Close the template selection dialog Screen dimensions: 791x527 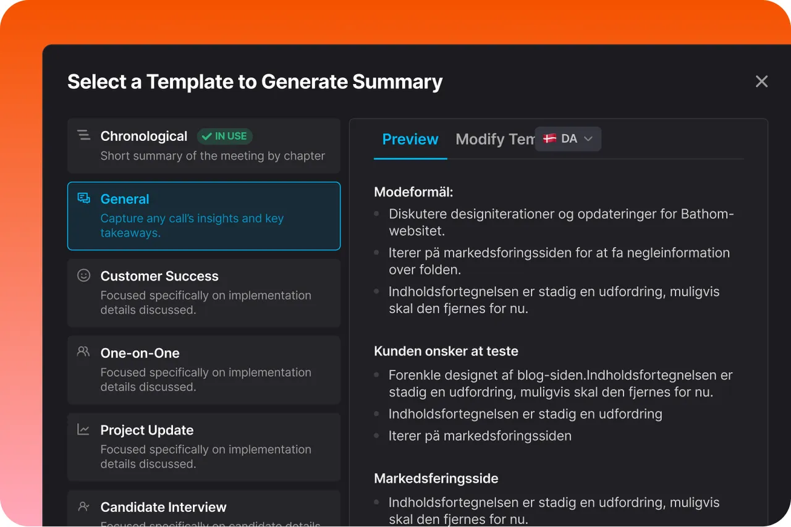[x=761, y=82]
